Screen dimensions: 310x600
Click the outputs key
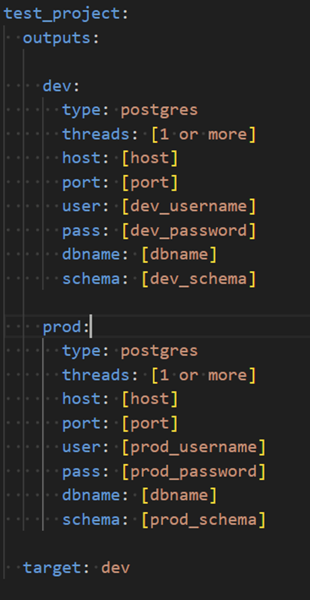click(x=57, y=39)
